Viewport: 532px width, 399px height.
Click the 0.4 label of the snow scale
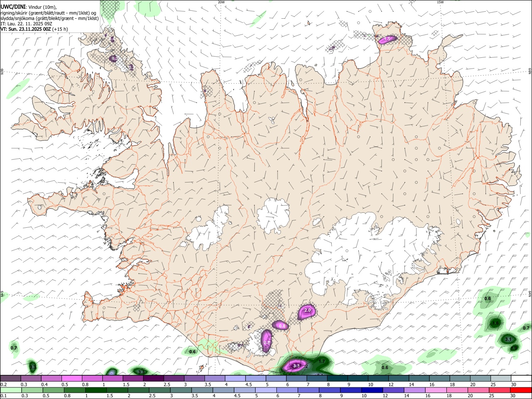pos(44,384)
